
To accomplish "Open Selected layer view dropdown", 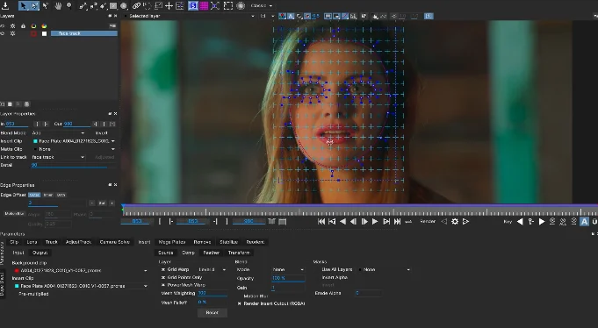I will [191, 16].
